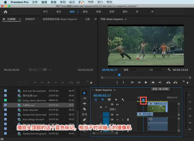Open Source panel hamburger menu

point(20,19)
